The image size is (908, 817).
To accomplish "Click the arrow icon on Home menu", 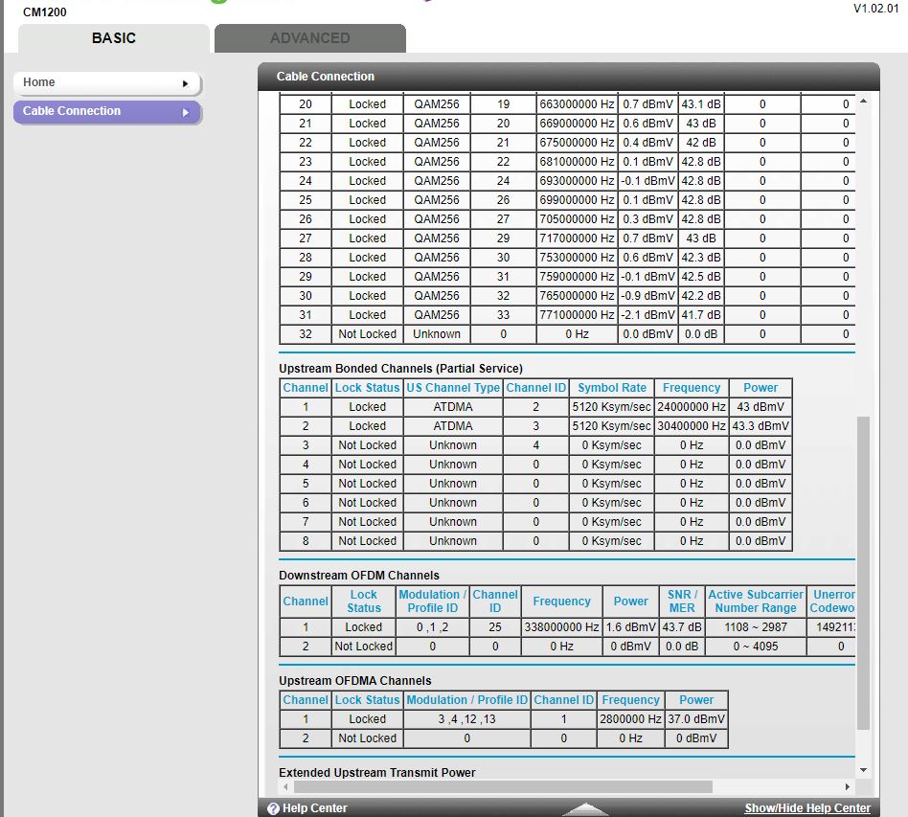I will click(185, 83).
